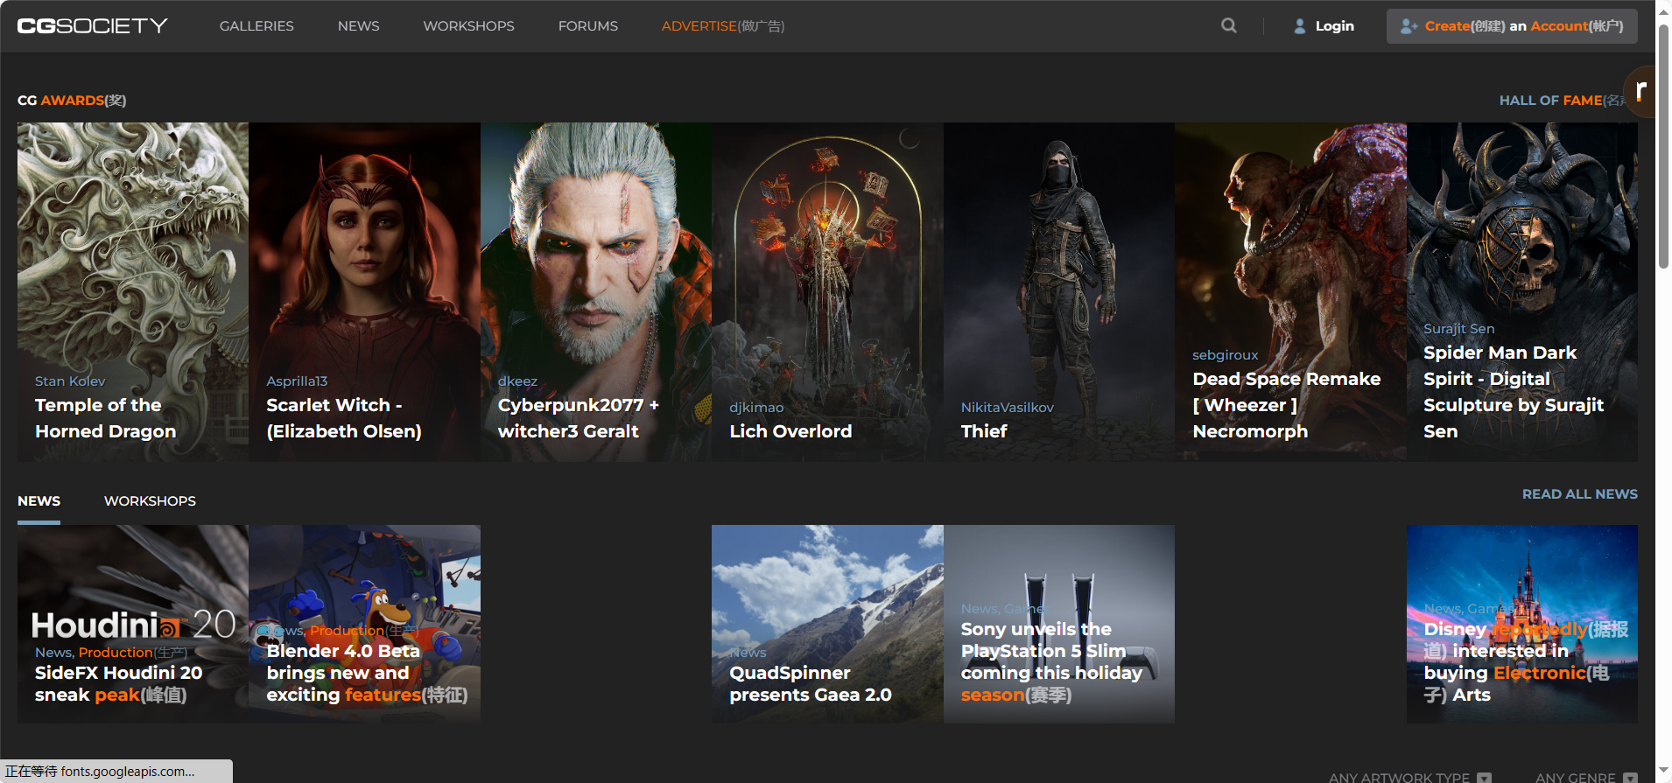This screenshot has height=783, width=1672.
Task: Click the user icon beside Login
Action: [1300, 26]
